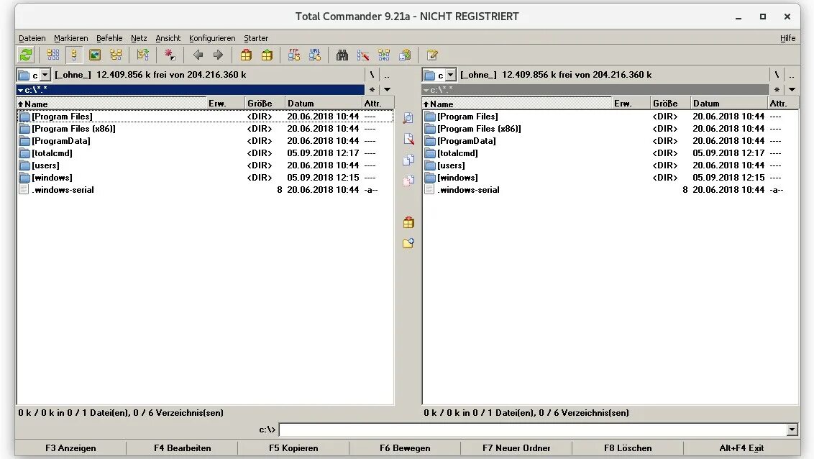
Task: Enable thumbnail view picture icon
Action: tap(94, 55)
